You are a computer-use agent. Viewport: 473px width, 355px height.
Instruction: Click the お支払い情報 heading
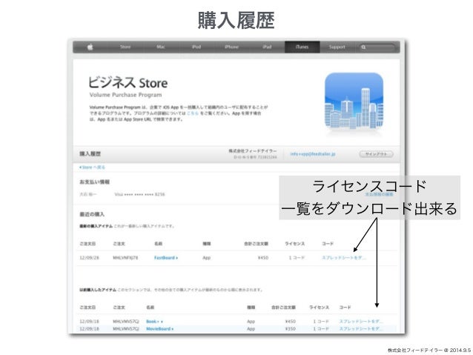tap(94, 182)
